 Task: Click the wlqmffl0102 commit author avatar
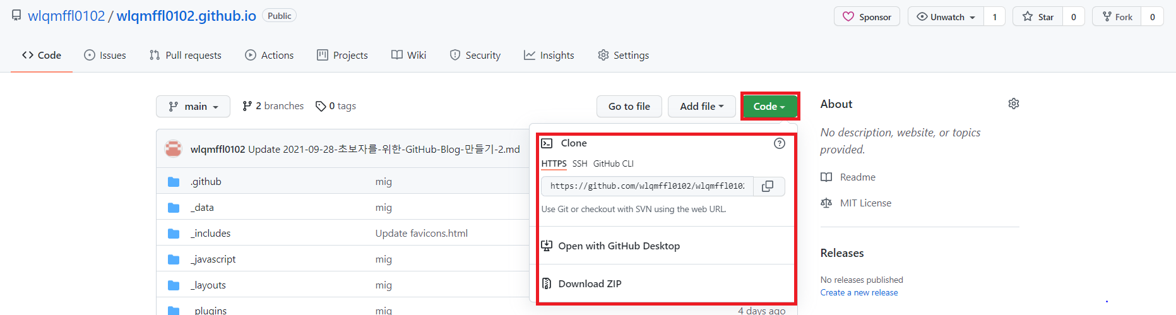point(173,149)
